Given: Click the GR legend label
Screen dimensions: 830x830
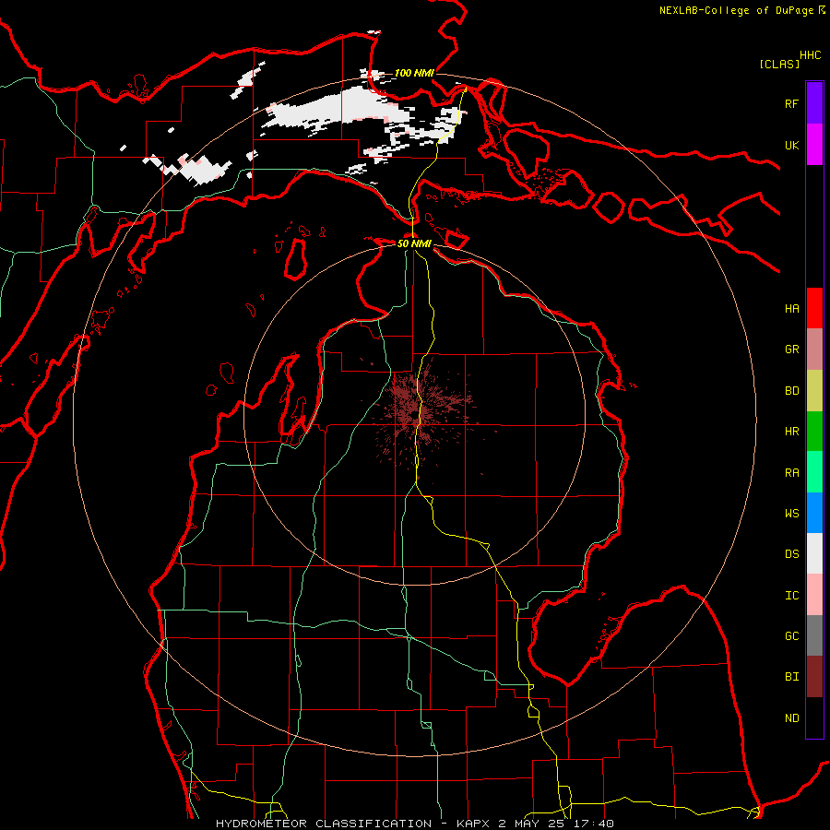Looking at the screenshot, I should [x=792, y=350].
